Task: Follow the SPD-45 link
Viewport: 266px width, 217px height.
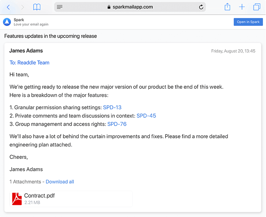Action: 146,116
